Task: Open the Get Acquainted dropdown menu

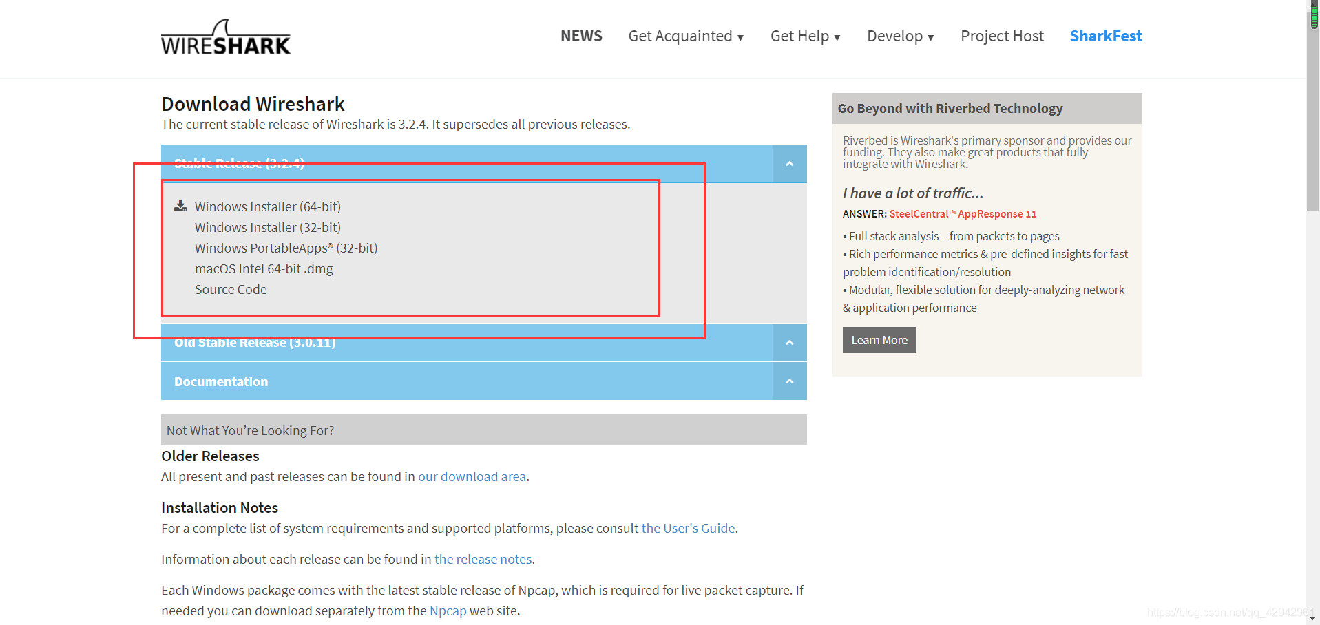Action: tap(686, 36)
